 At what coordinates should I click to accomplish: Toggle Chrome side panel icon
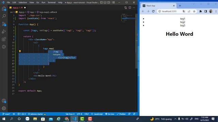point(206,11)
